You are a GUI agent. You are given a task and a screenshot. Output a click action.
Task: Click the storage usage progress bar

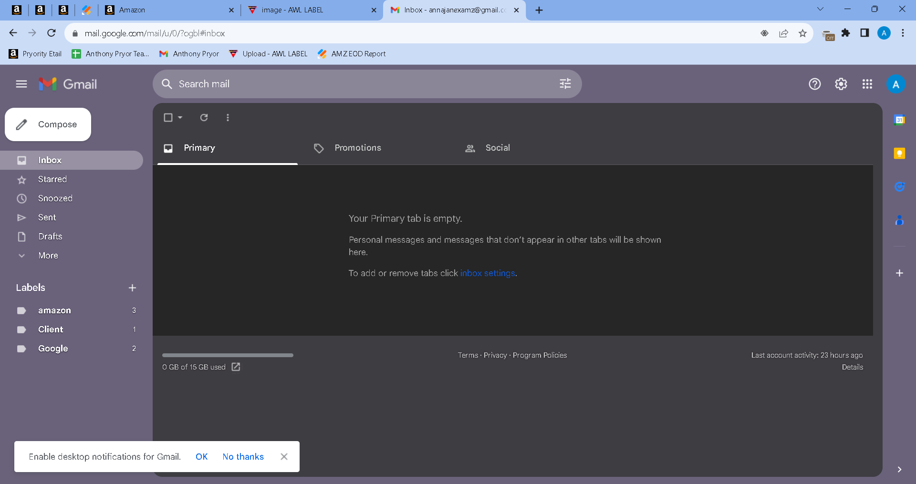click(228, 355)
